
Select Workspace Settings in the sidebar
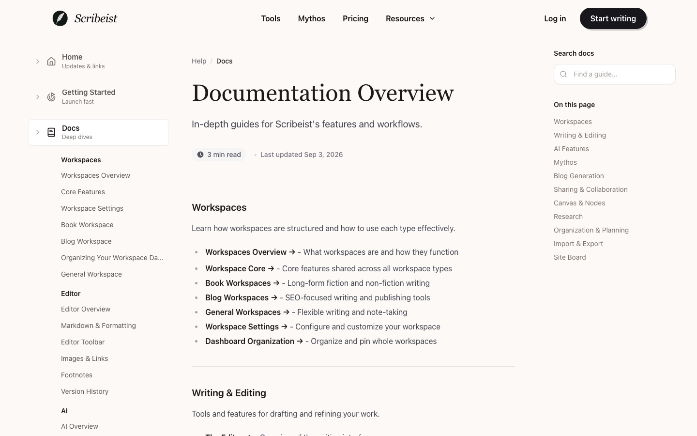click(x=92, y=208)
